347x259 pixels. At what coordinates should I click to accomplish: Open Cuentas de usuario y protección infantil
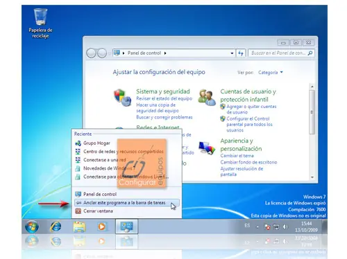click(248, 96)
